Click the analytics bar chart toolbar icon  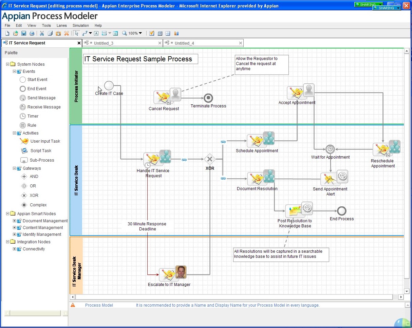click(176, 33)
